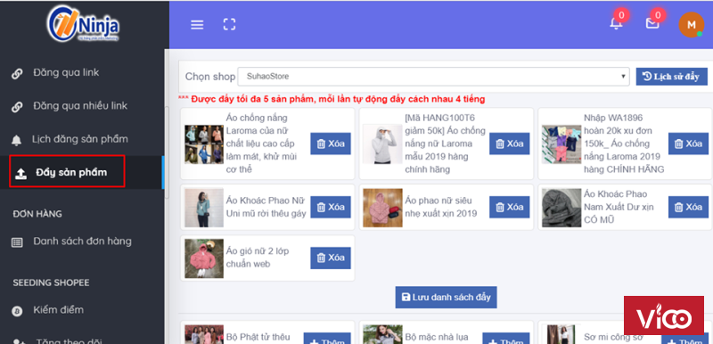
Task: Open Lịch đăng sản phẩm menu item
Action: (80, 139)
